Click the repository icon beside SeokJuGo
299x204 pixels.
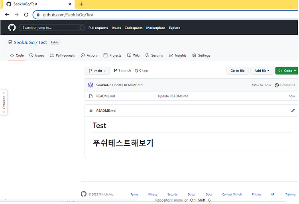(x=10, y=42)
